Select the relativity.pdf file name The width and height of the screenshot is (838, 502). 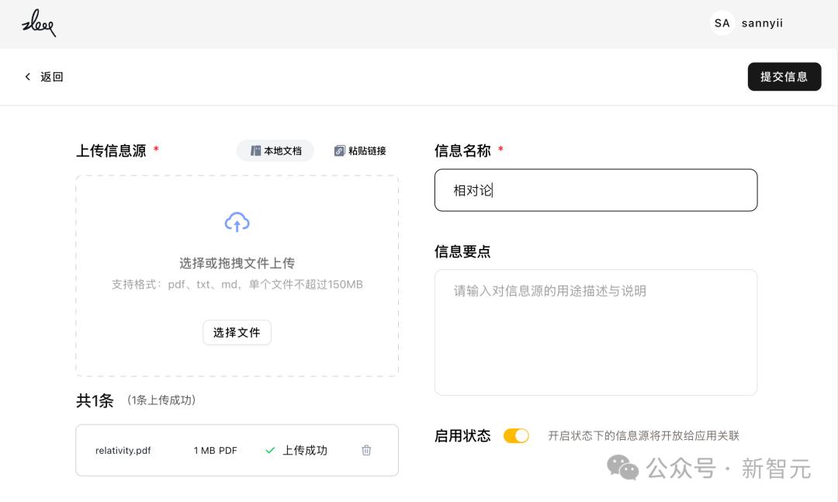point(123,450)
